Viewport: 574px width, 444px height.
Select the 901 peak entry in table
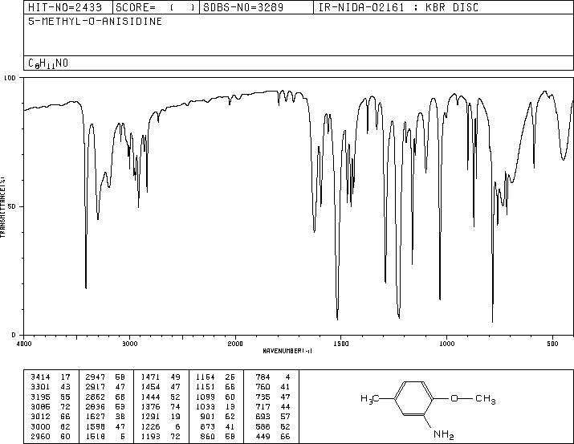point(218,417)
